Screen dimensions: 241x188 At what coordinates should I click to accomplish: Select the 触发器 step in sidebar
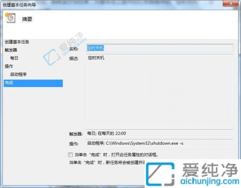11,50
